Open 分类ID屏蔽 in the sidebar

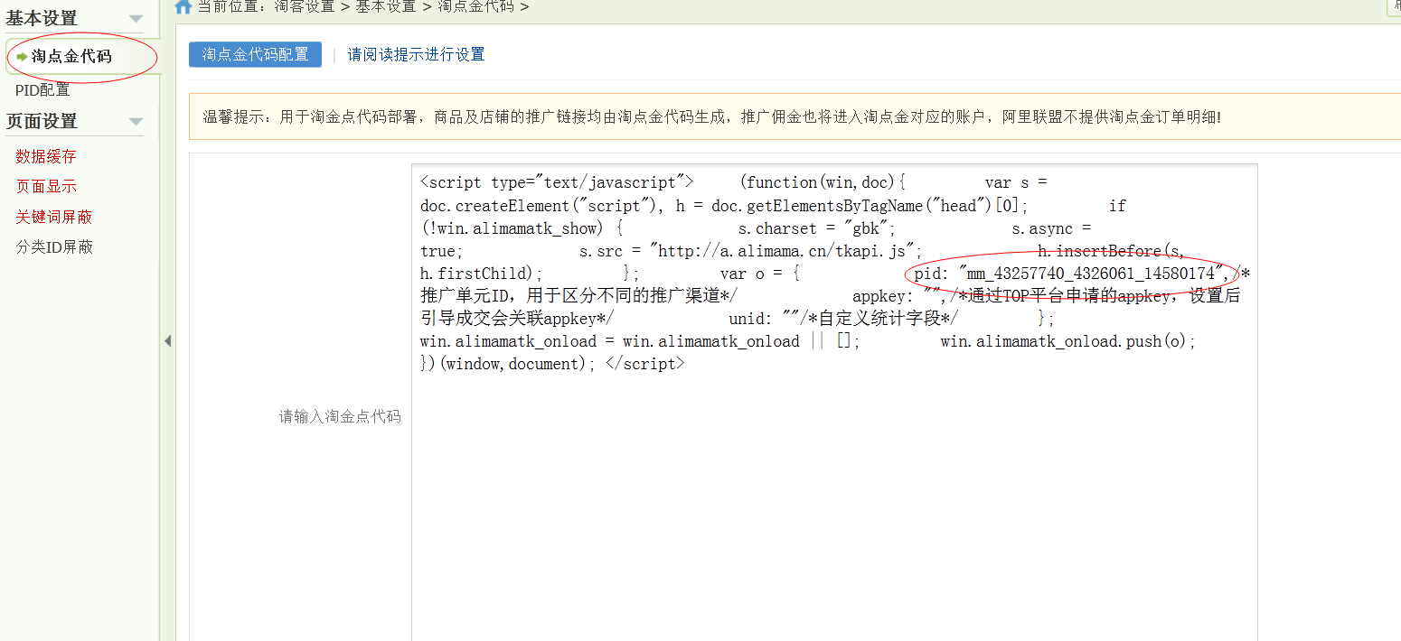(x=54, y=247)
